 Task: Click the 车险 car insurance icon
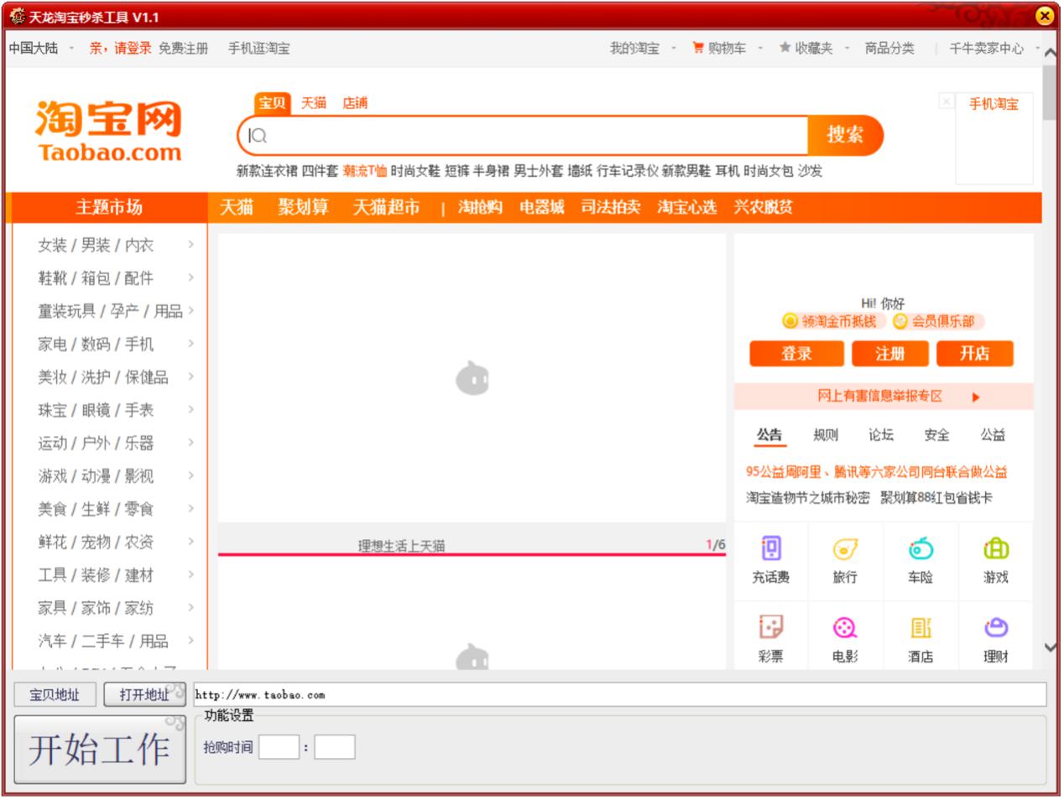(920, 550)
